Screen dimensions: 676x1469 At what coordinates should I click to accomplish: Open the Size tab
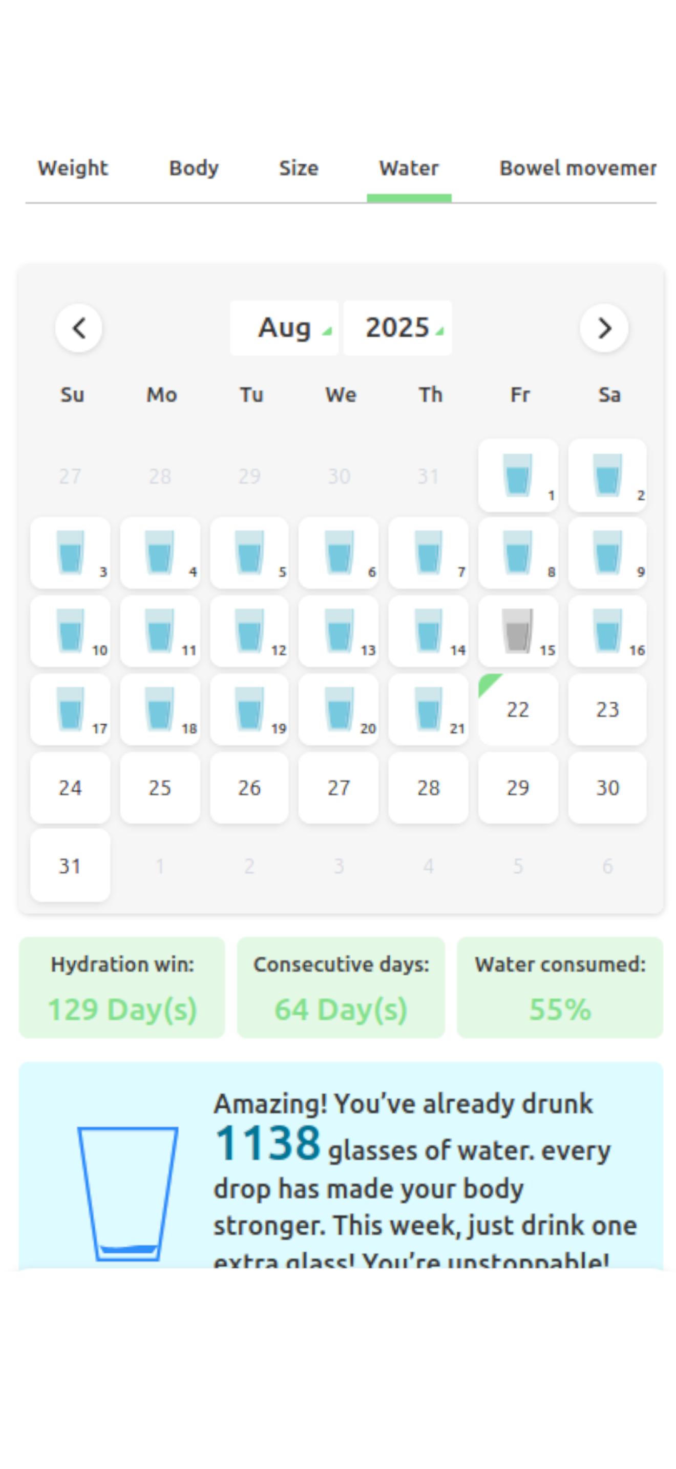coord(299,168)
